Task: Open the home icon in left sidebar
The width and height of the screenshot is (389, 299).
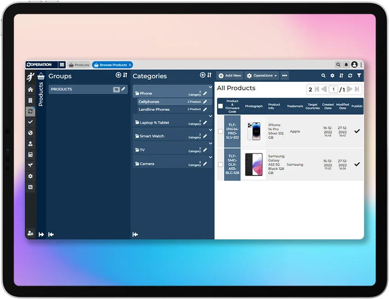Action: [30, 90]
